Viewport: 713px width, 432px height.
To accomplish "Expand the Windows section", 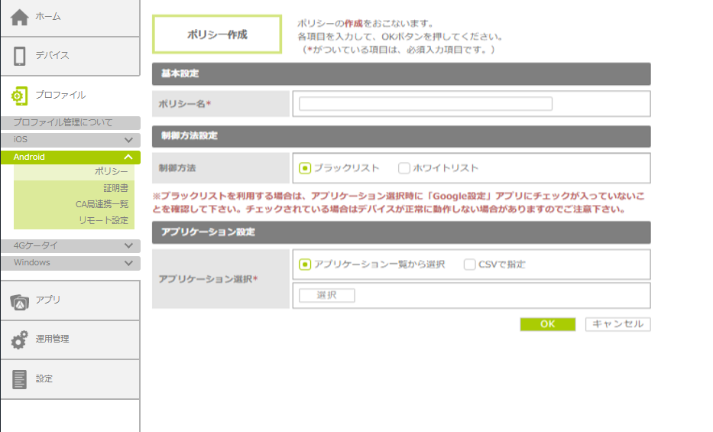I will [x=128, y=263].
